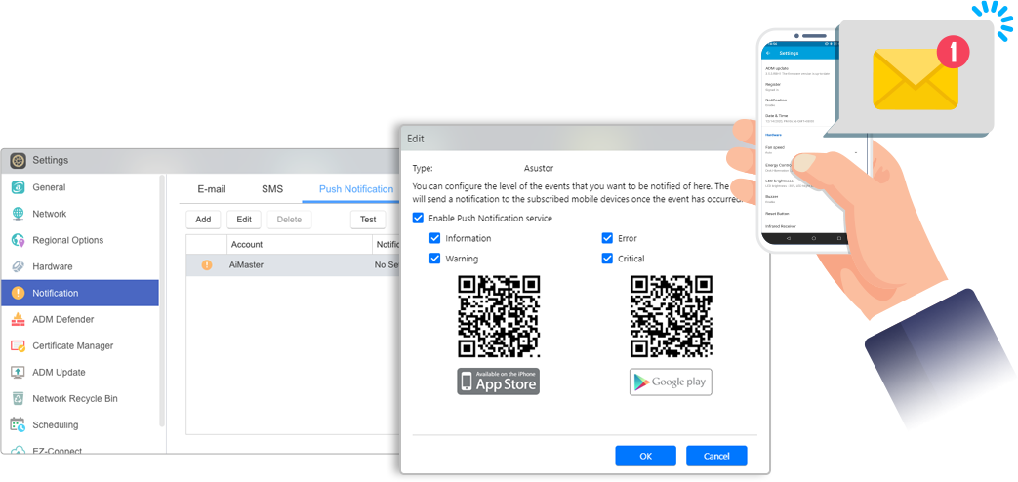Screen dimensions: 1018x482
Task: Click the Settings gear icon in title bar
Action: 19,160
